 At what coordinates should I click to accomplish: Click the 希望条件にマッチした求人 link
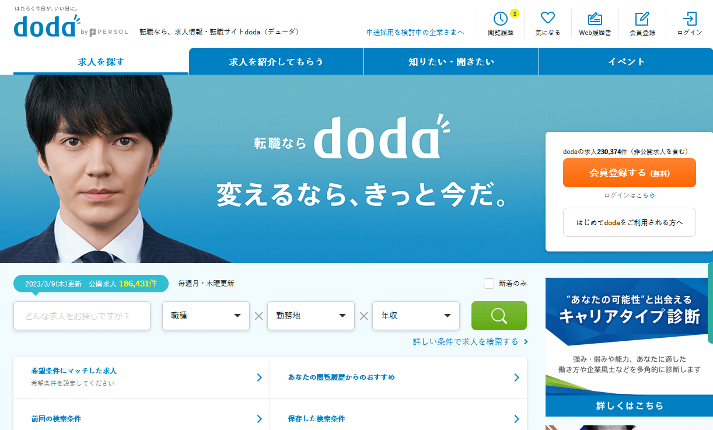coord(74,370)
